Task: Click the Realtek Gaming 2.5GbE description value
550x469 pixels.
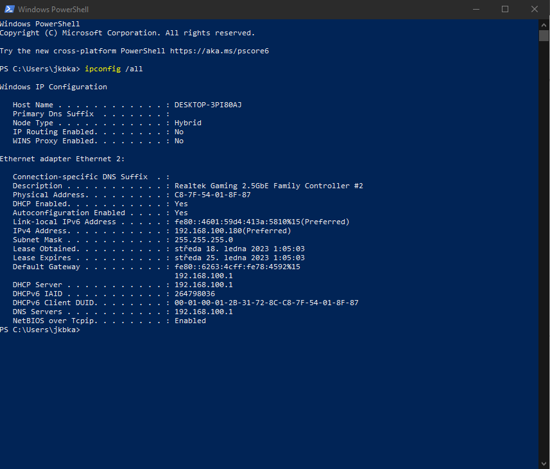Action: [269, 186]
